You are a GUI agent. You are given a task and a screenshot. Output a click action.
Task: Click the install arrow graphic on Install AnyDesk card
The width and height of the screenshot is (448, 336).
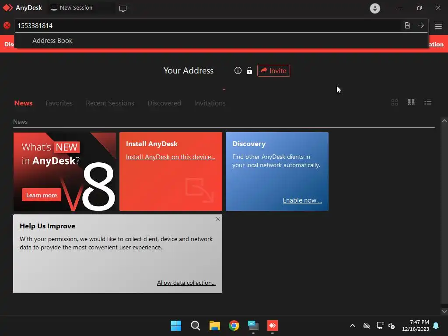[x=199, y=190]
